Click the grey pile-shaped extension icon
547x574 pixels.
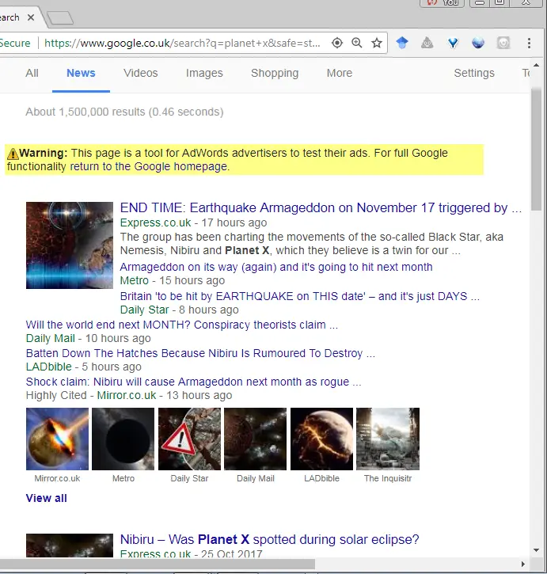tap(427, 44)
